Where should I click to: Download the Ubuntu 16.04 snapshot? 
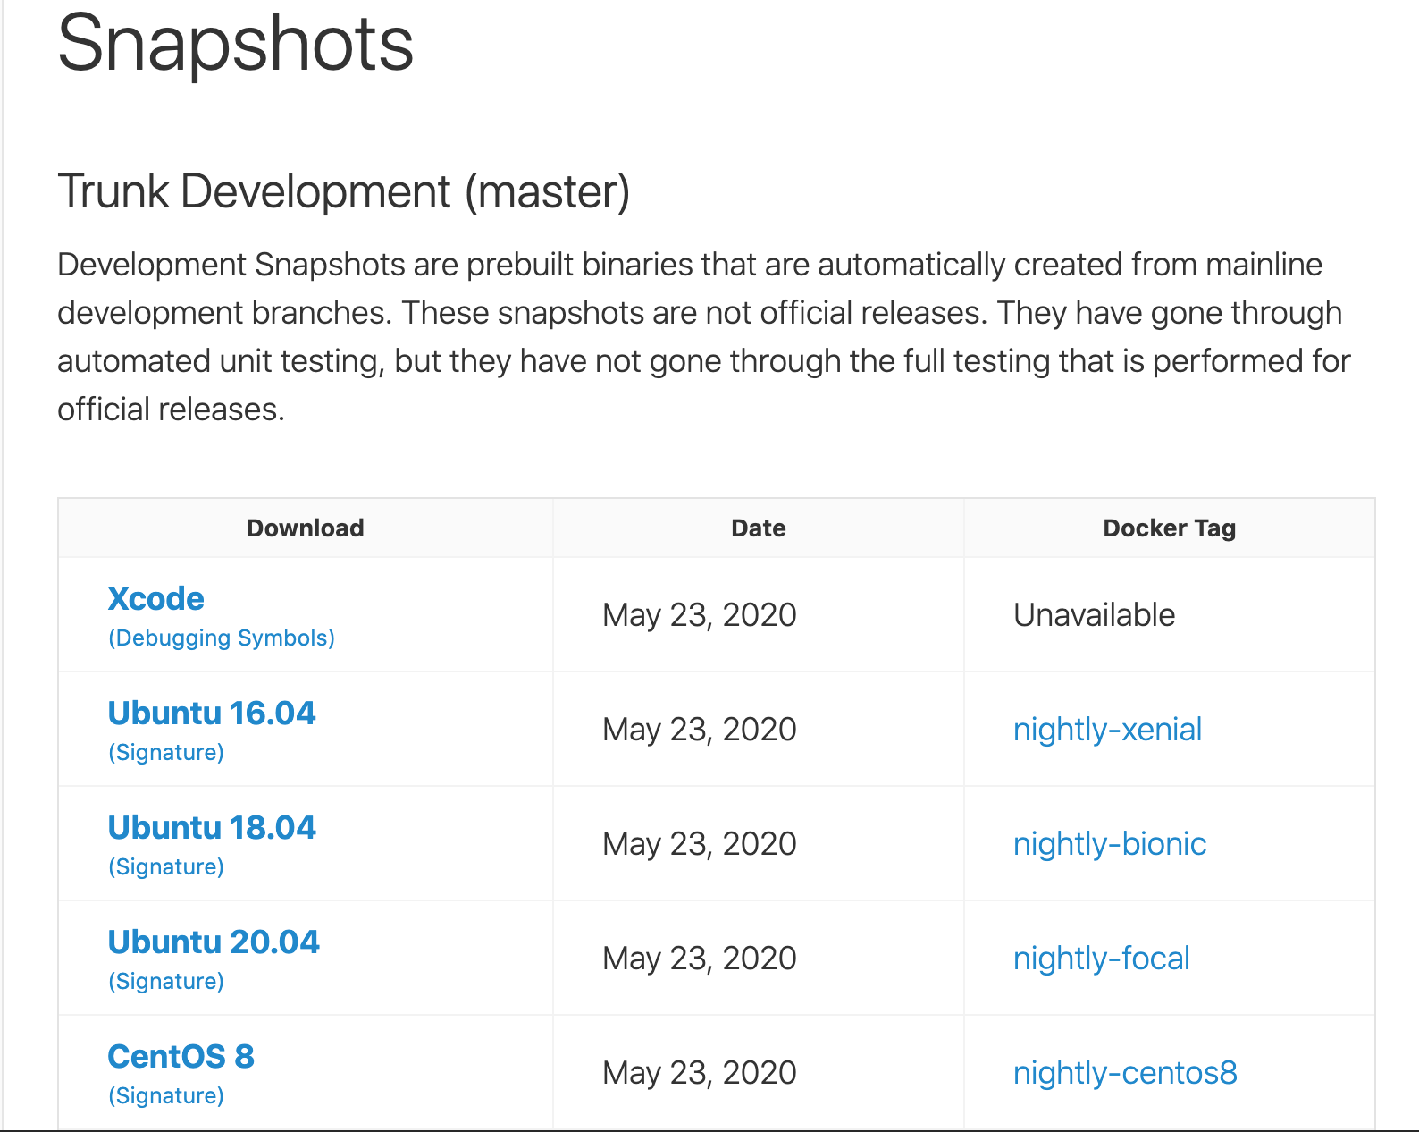click(211, 713)
